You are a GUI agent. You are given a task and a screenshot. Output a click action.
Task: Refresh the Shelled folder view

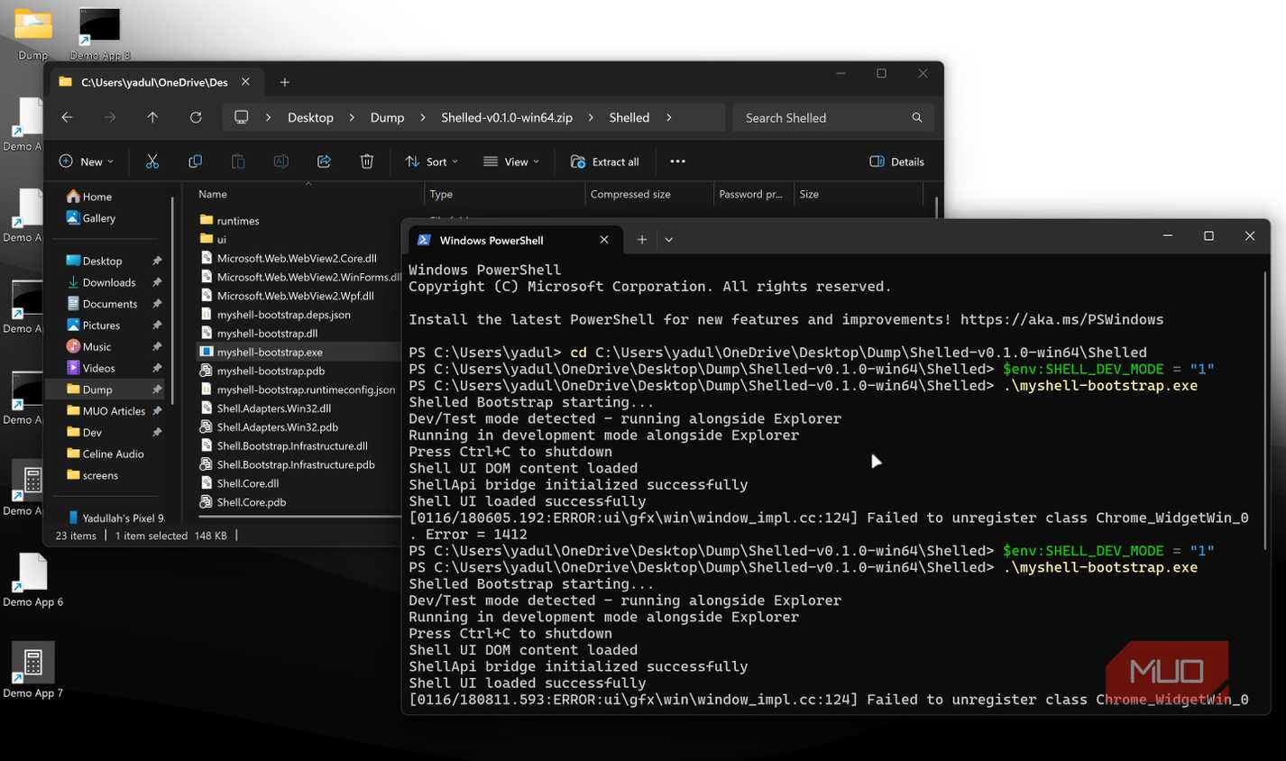pos(196,117)
